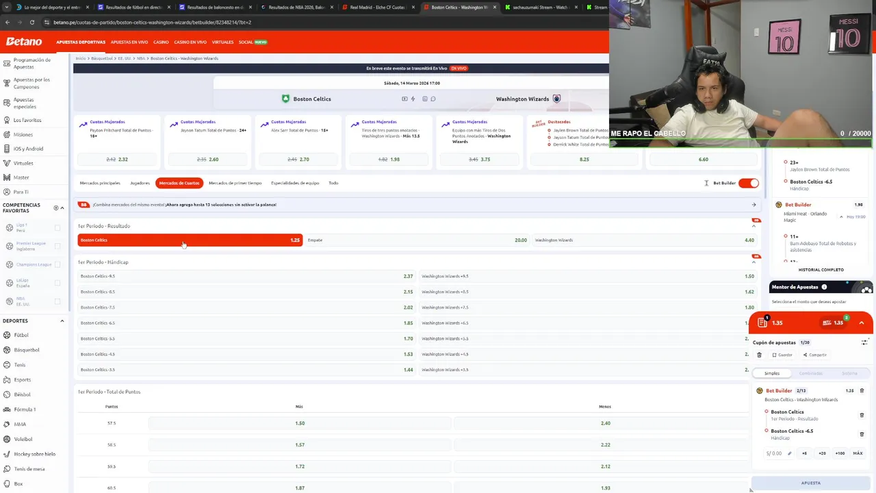The width and height of the screenshot is (876, 493).
Task: Collapse the bet slip panel chevron
Action: tap(862, 323)
